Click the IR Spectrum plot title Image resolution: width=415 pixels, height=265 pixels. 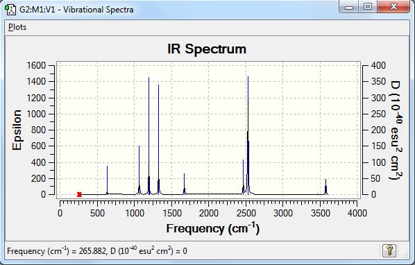click(x=207, y=49)
